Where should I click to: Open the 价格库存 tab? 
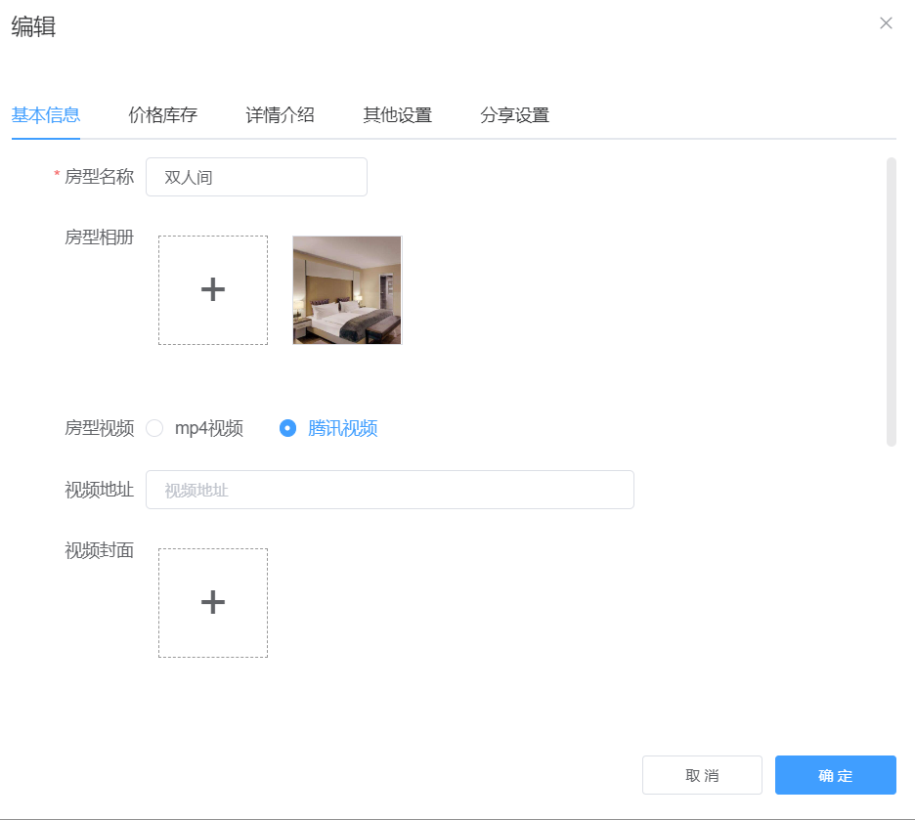coord(163,115)
